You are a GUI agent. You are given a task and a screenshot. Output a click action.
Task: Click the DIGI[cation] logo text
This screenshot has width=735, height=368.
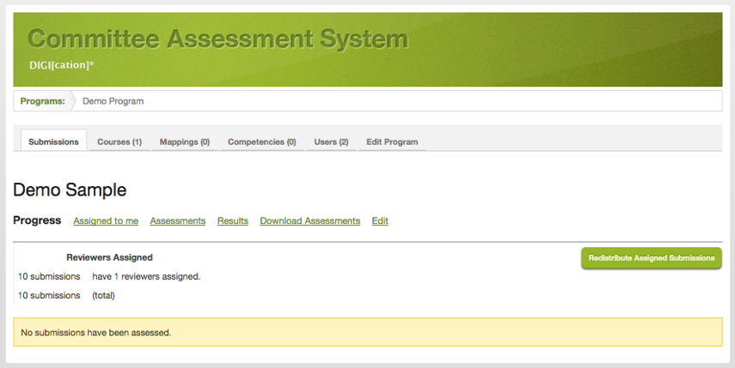[61, 65]
